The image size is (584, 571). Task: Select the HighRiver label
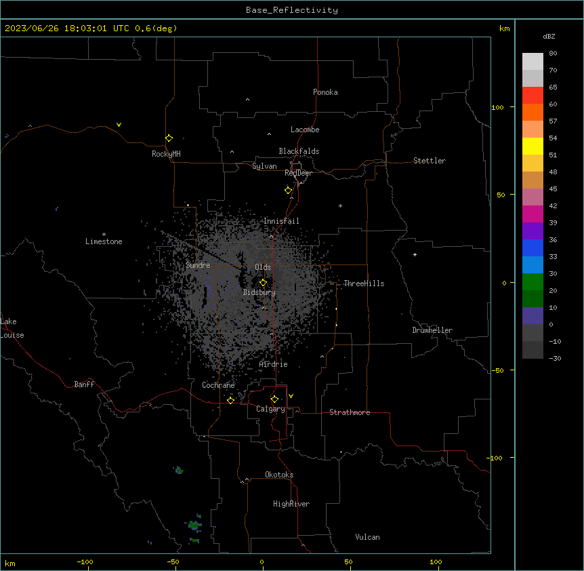pos(291,504)
